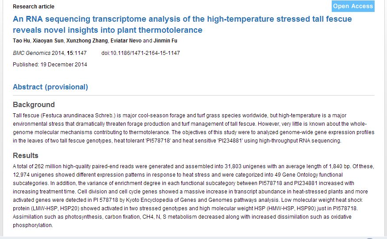Screen dimensions: 387x239
Task: Click the BMC Genomics journal name
Action: [31, 53]
